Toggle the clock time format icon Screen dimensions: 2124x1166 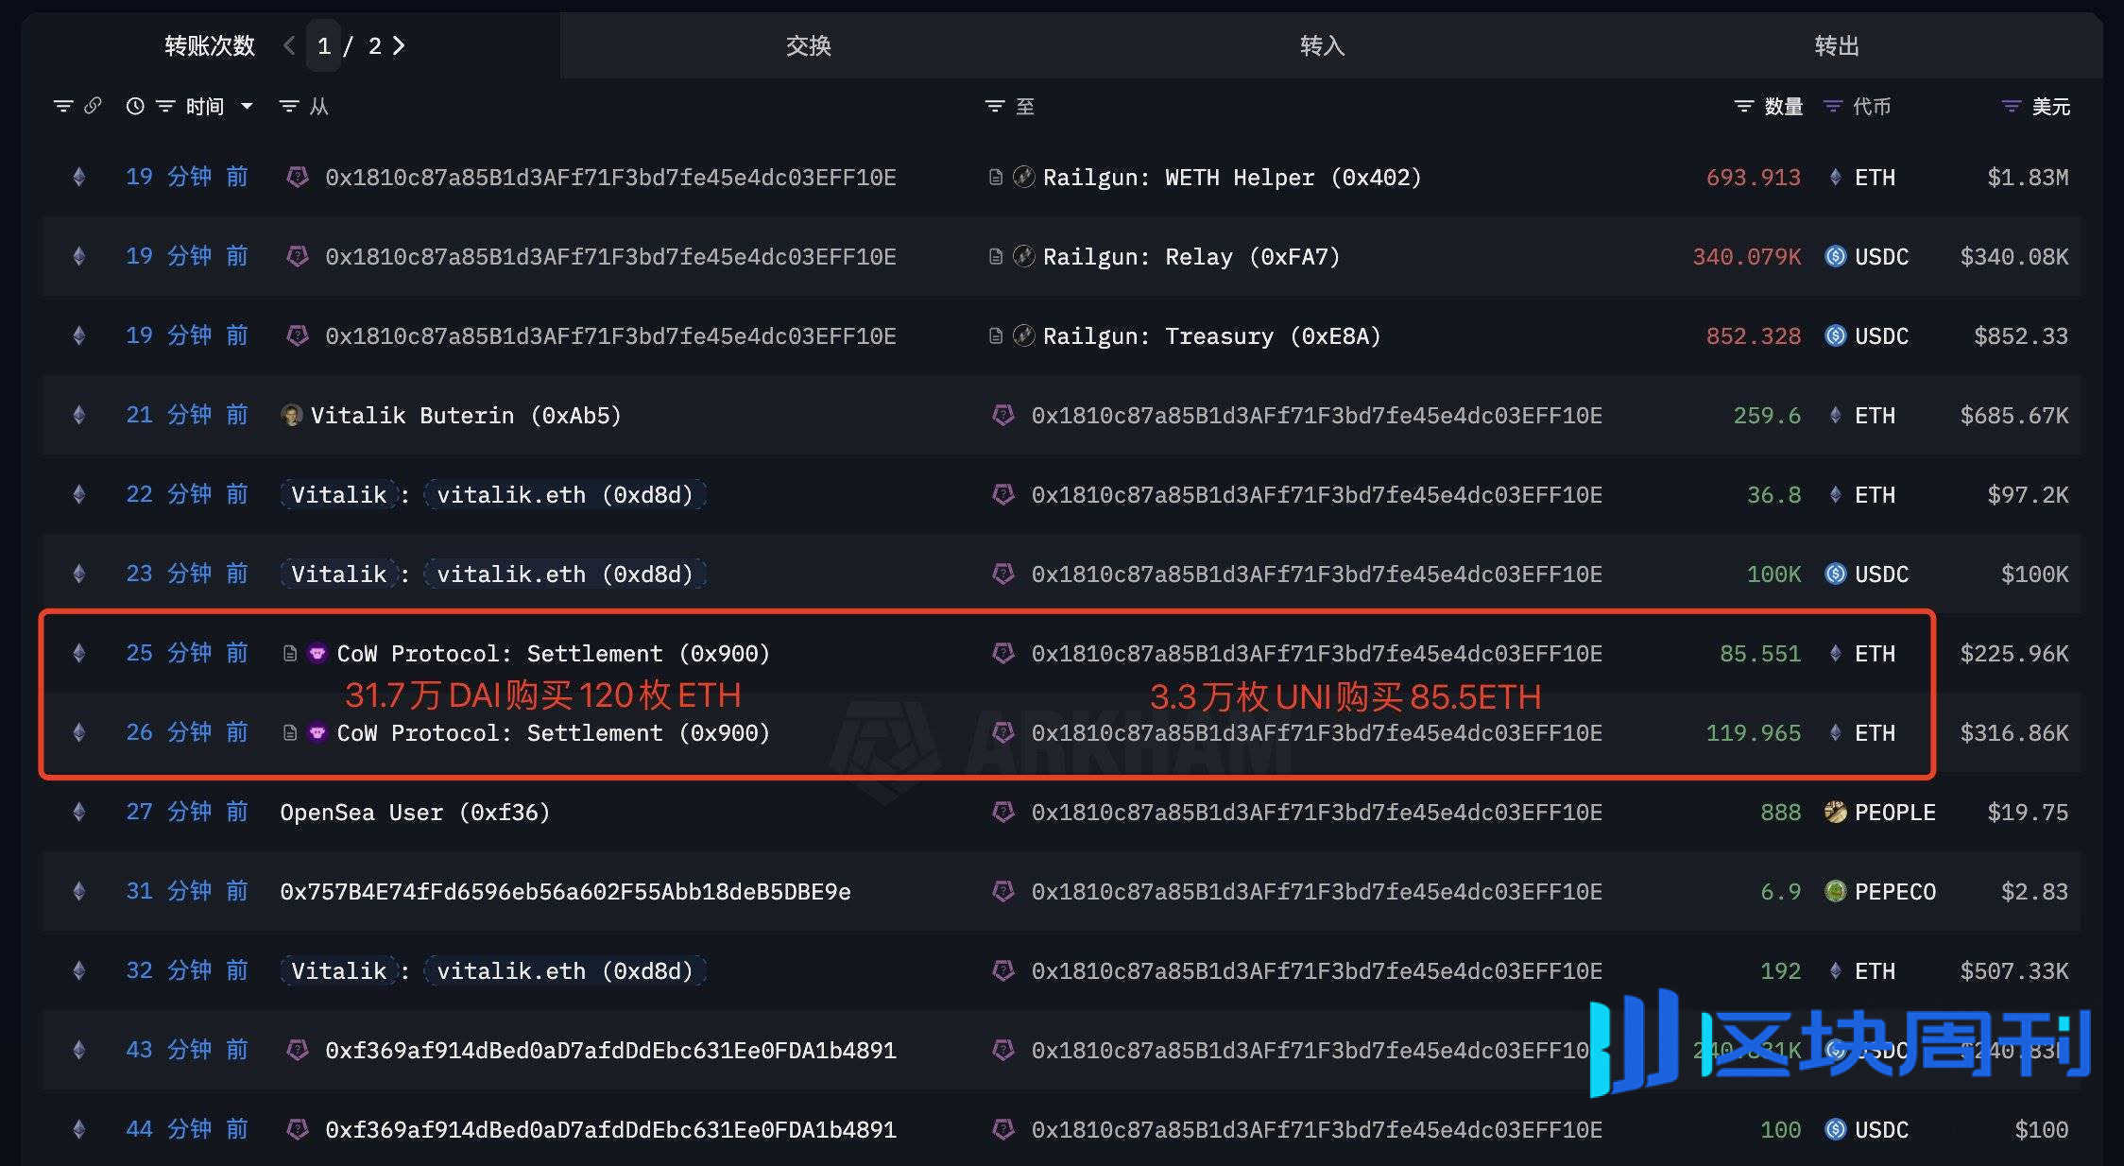[135, 106]
